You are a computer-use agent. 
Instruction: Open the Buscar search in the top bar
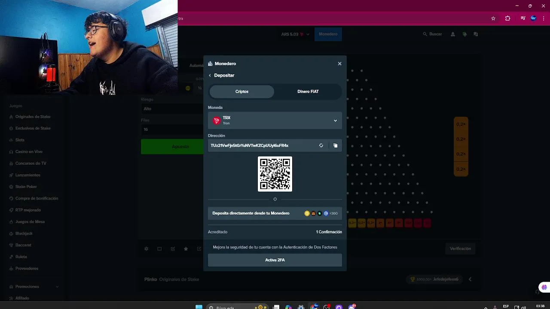432,34
